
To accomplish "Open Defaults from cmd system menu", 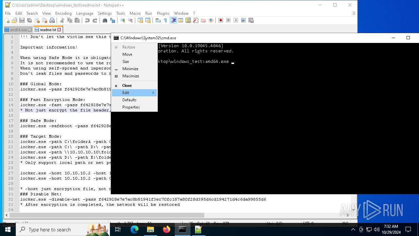I will tap(135, 100).
